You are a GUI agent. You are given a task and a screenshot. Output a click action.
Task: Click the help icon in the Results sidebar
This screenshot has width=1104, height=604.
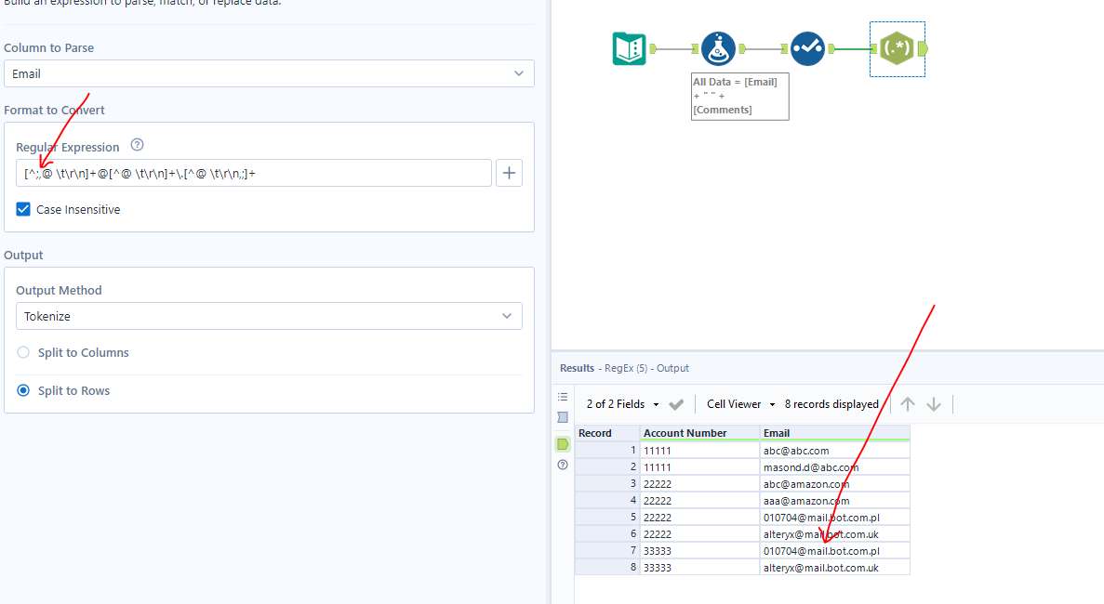coord(562,465)
